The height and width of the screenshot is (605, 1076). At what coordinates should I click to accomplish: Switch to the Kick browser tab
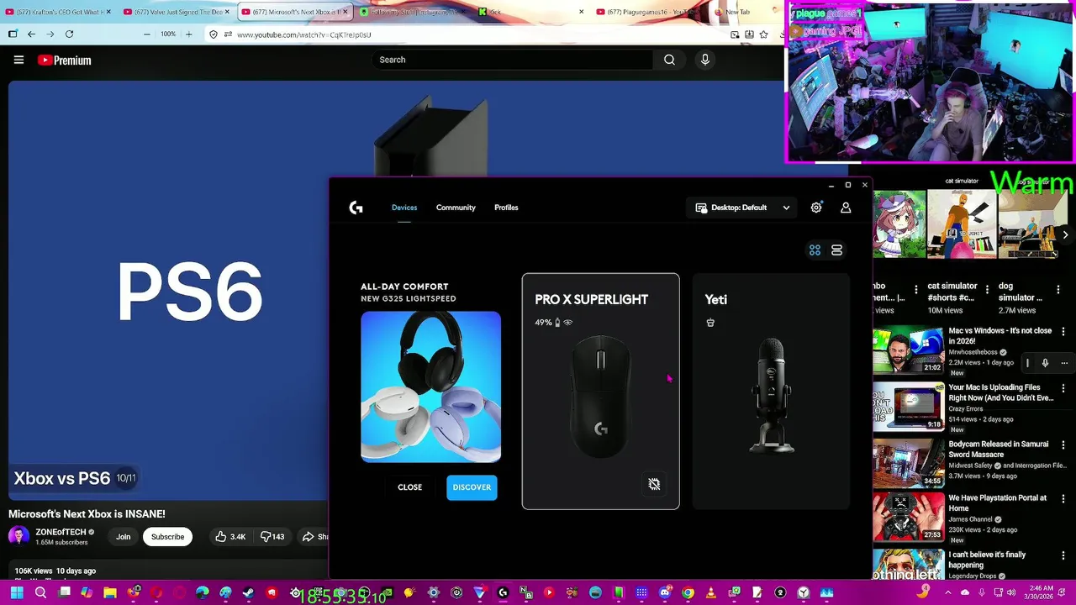(530, 12)
